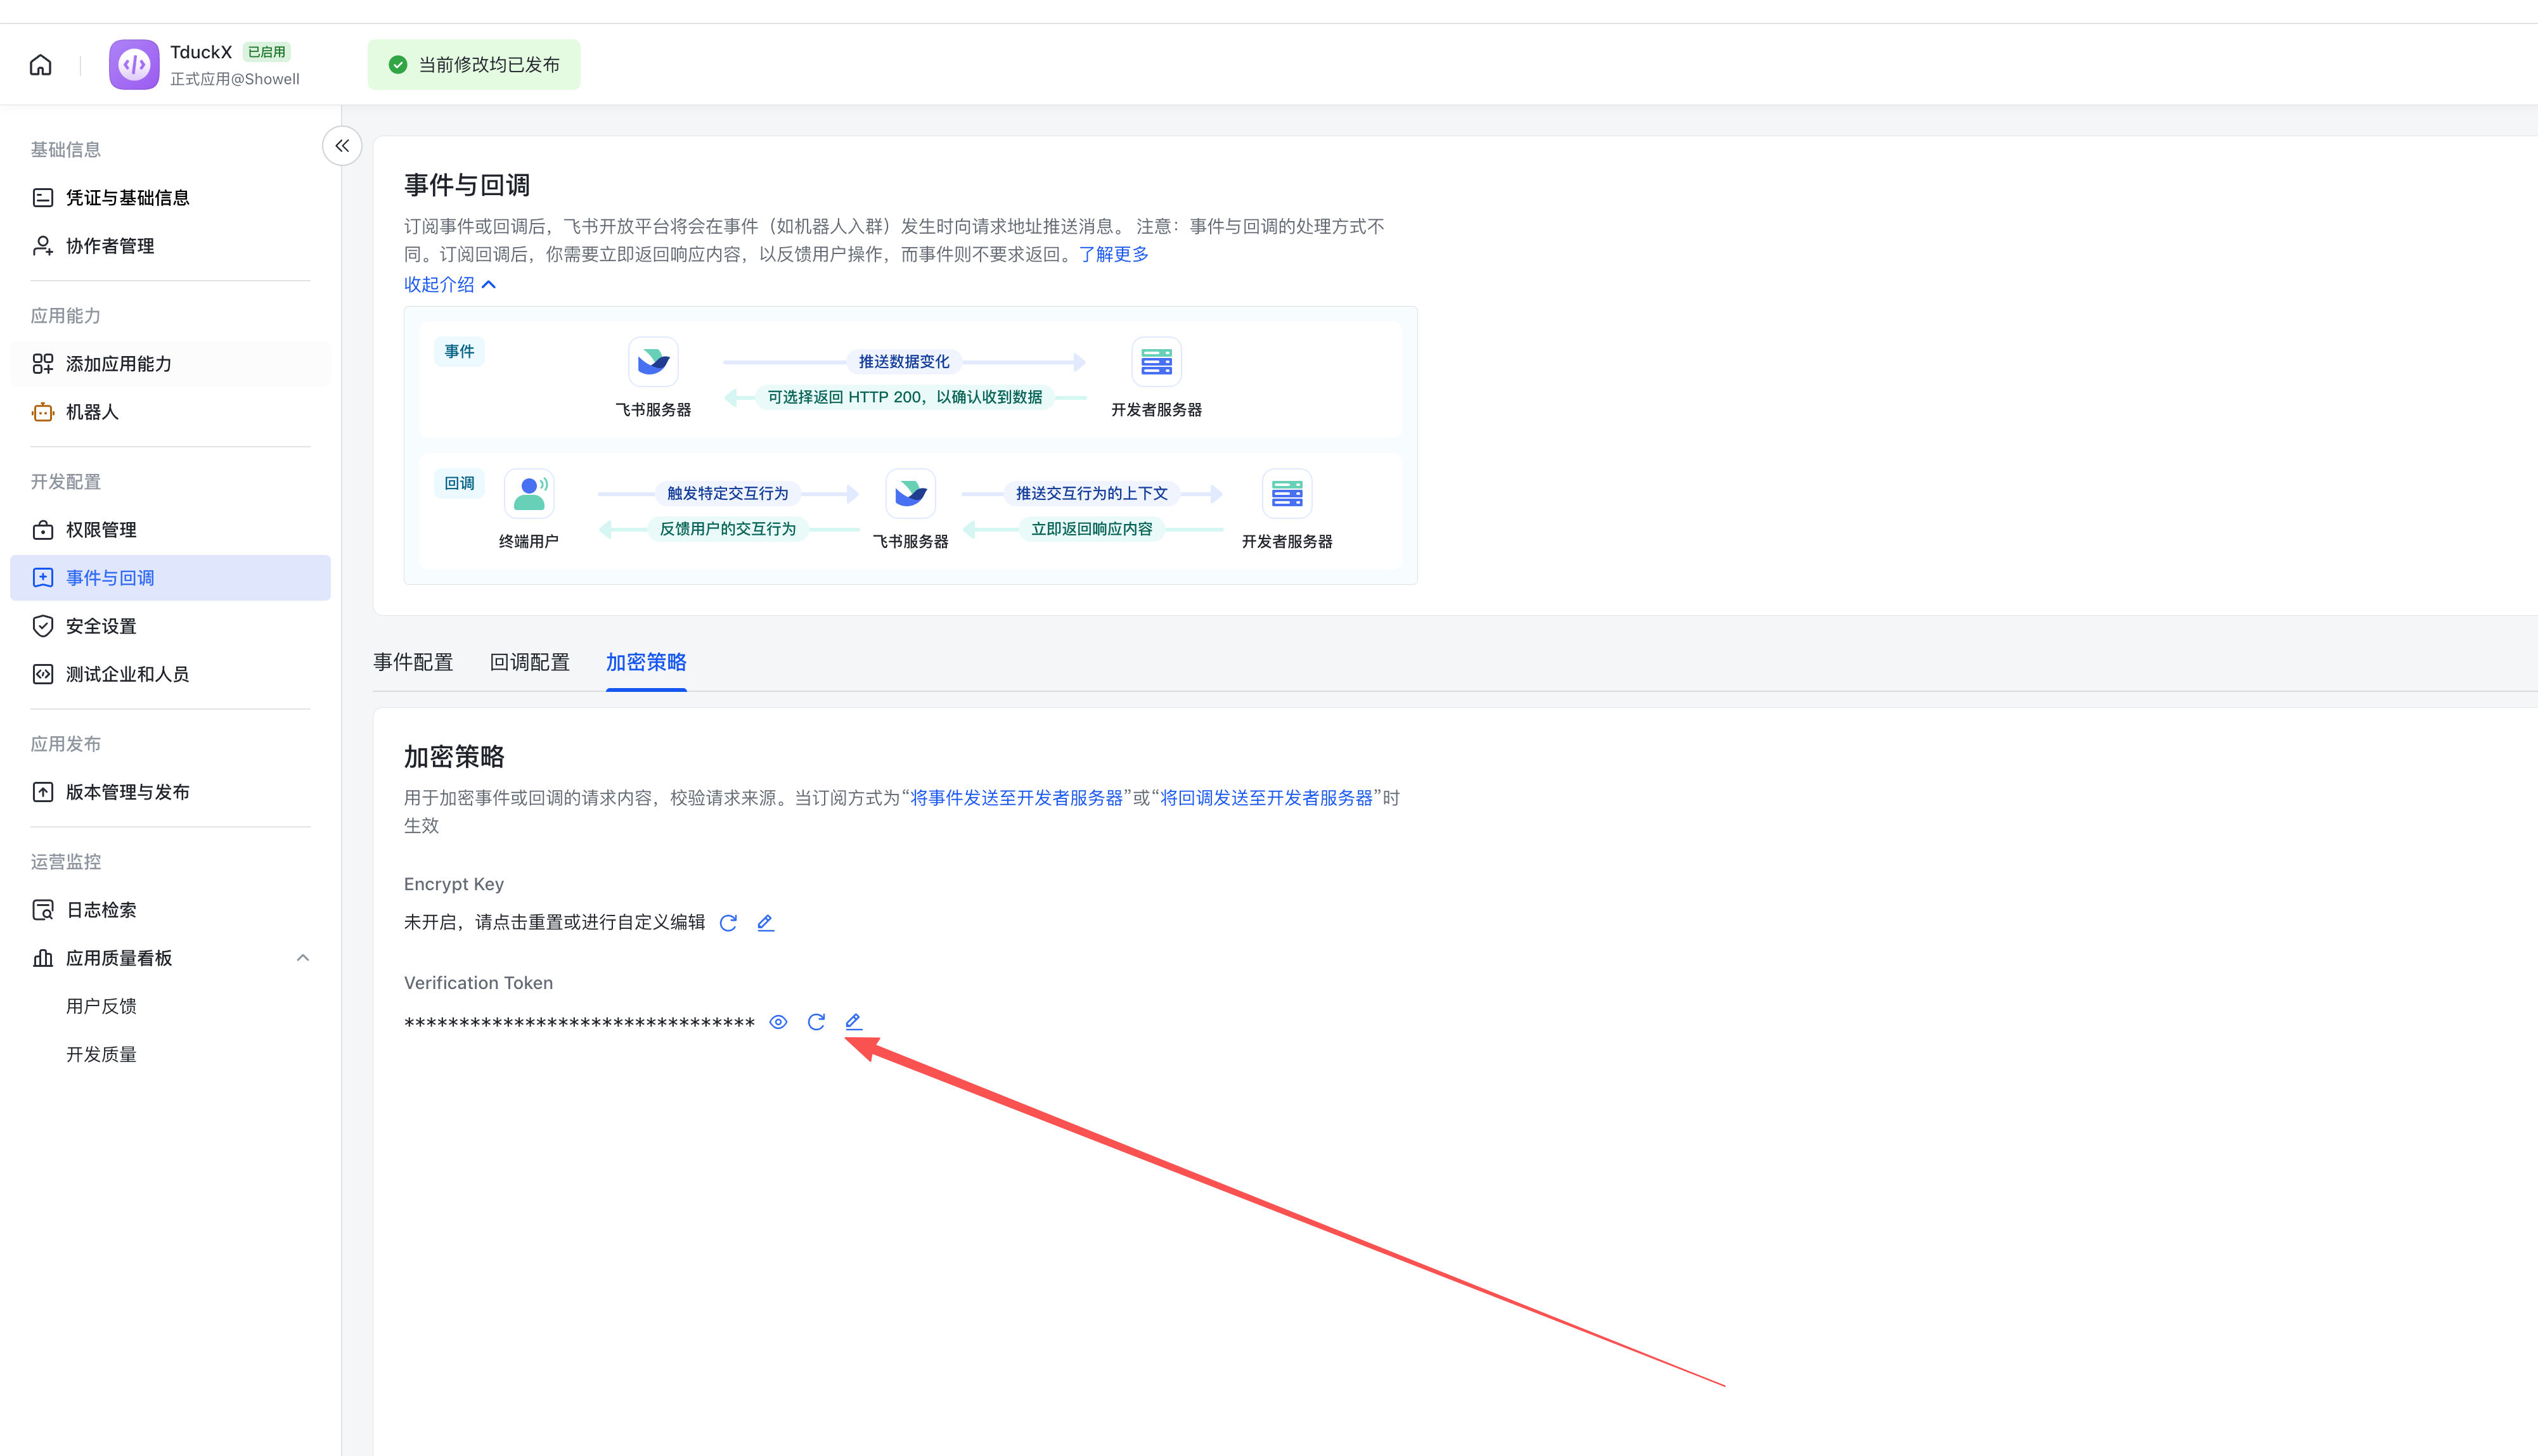Click the TduckX app logo icon
This screenshot has height=1456, width=2538.
134,65
